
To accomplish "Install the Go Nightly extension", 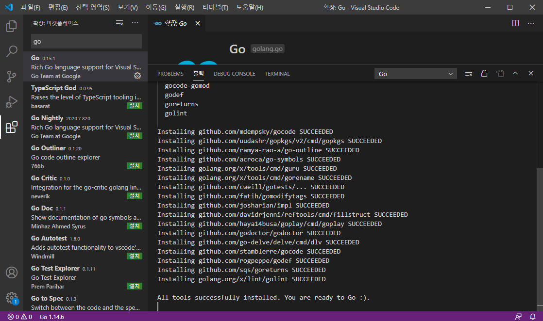I will pyautogui.click(x=135, y=136).
